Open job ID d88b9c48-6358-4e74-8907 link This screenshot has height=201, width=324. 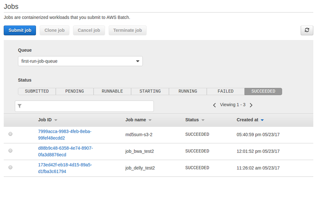point(66,152)
